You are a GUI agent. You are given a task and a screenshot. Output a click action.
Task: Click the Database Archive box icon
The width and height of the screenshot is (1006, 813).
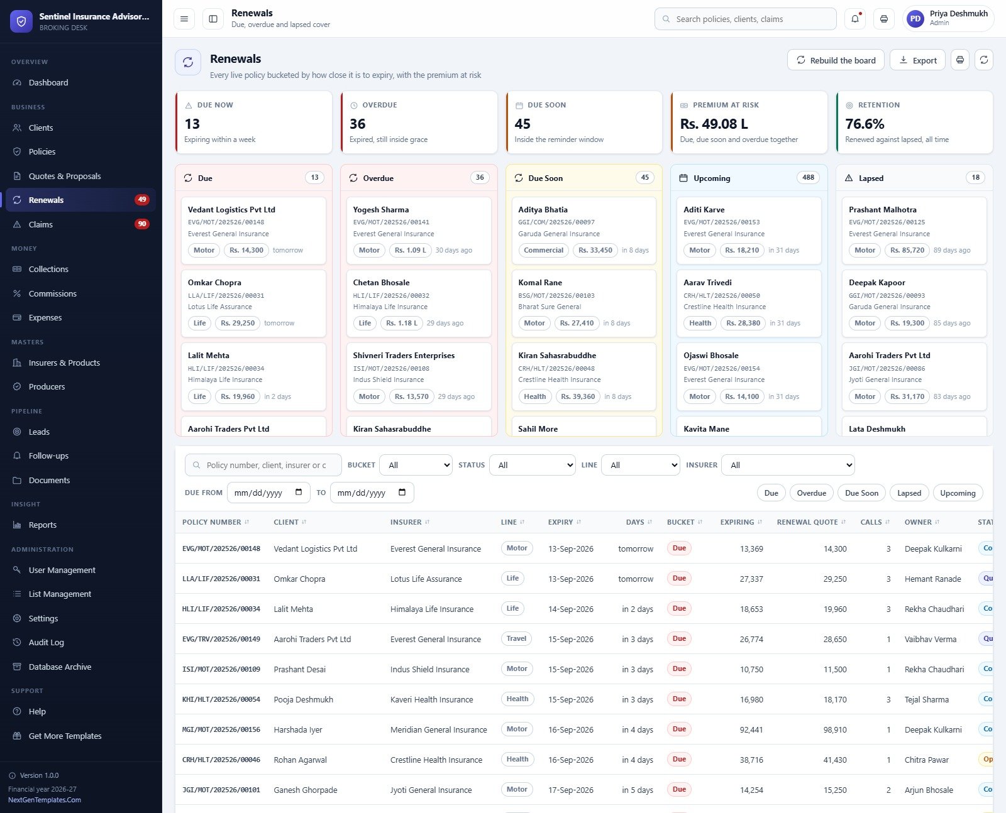pos(17,667)
